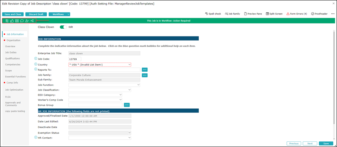Click the info icon beside Country

click(36, 64)
